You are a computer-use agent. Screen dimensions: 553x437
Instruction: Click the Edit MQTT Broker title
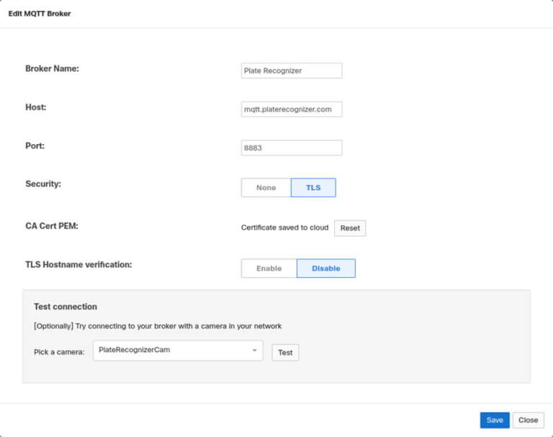click(x=40, y=14)
